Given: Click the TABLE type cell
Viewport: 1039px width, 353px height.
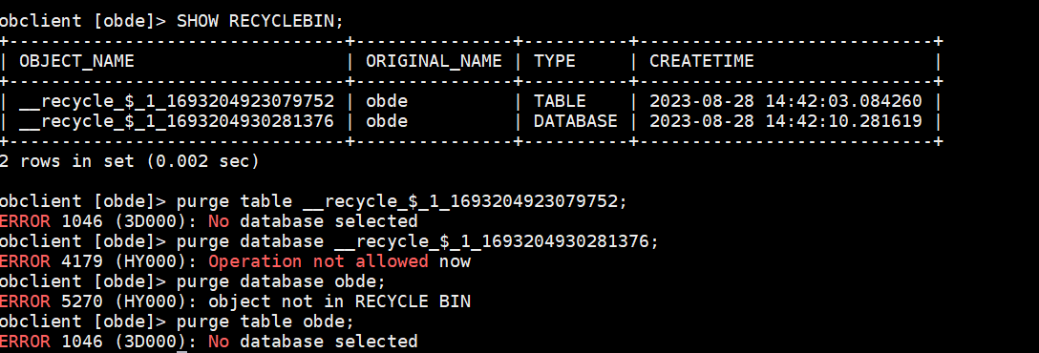Looking at the screenshot, I should point(560,101).
